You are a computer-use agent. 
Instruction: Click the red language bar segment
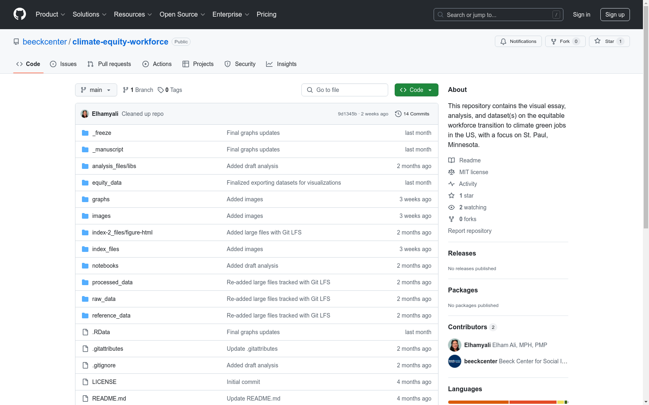tap(533, 402)
